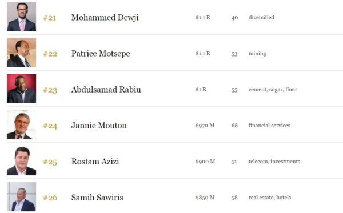Click the $970 M net worth value
The image size is (343, 213).
point(205,126)
